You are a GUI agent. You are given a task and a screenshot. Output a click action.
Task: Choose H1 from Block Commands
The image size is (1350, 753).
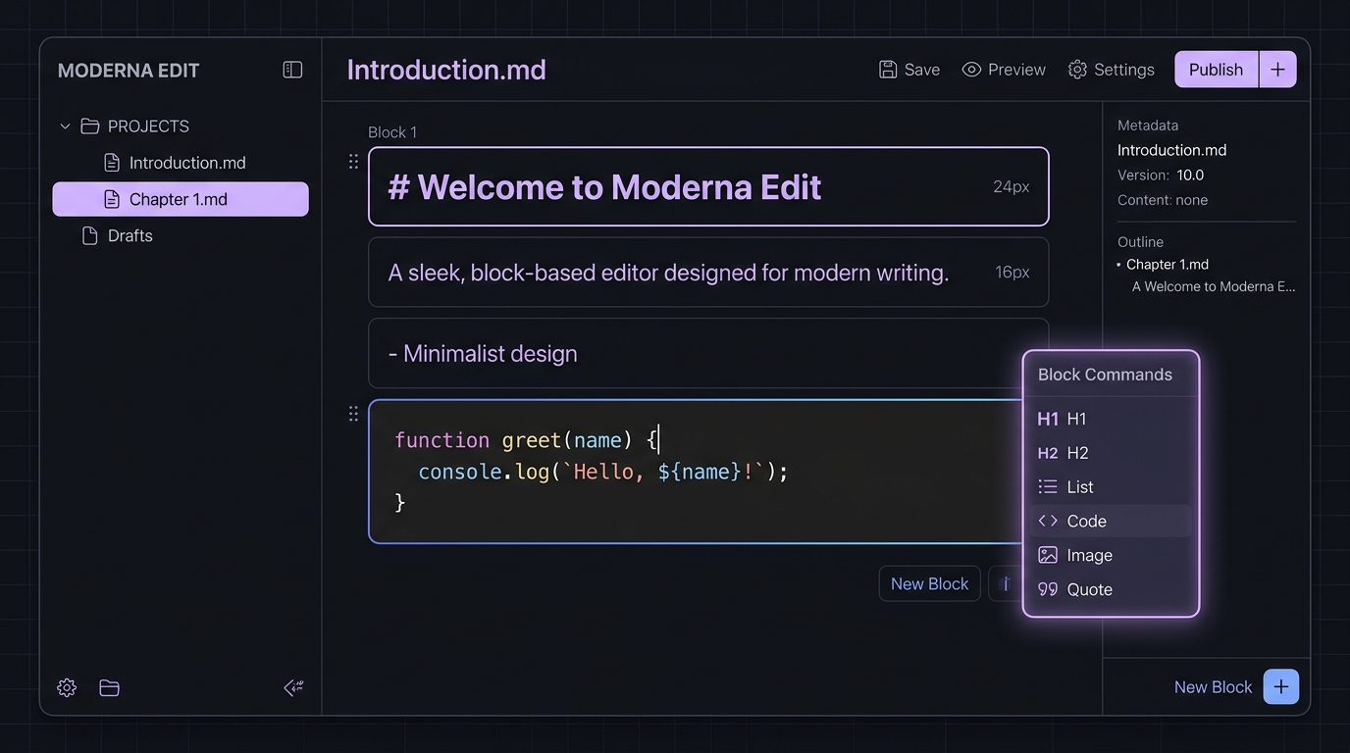pos(1111,419)
